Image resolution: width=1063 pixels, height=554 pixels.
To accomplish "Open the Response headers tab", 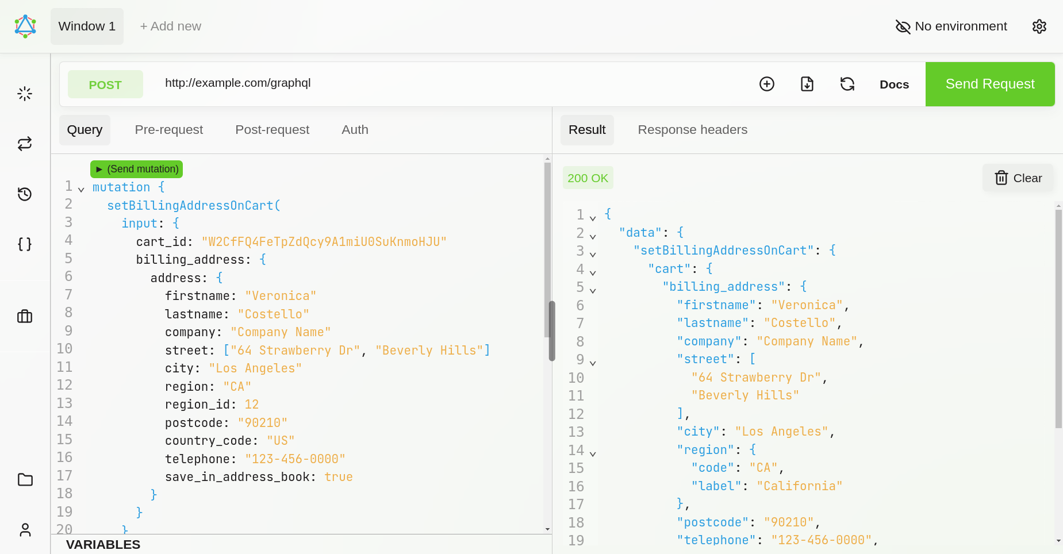I will [692, 130].
